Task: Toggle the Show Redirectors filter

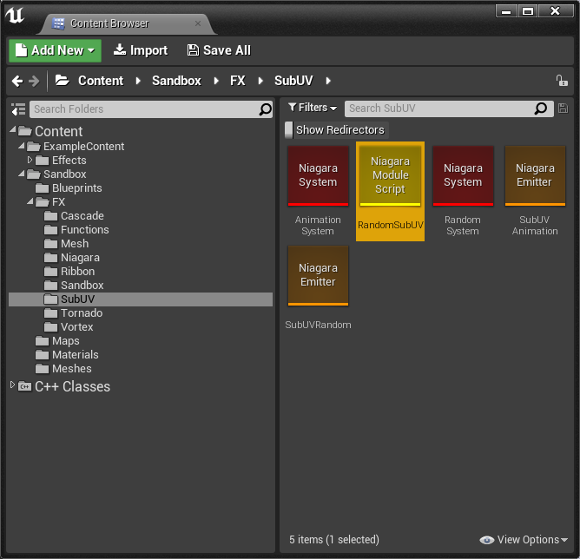Action: point(337,130)
